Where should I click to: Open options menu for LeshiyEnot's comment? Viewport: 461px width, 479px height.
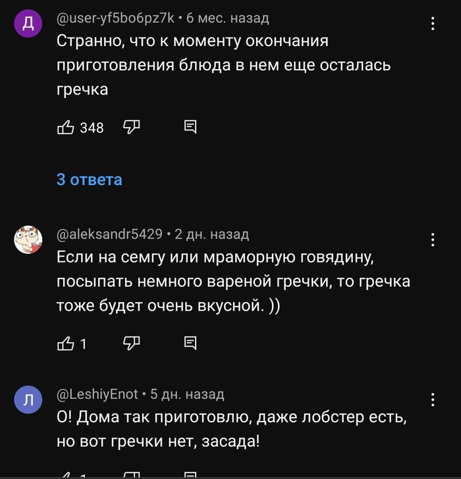point(433,399)
